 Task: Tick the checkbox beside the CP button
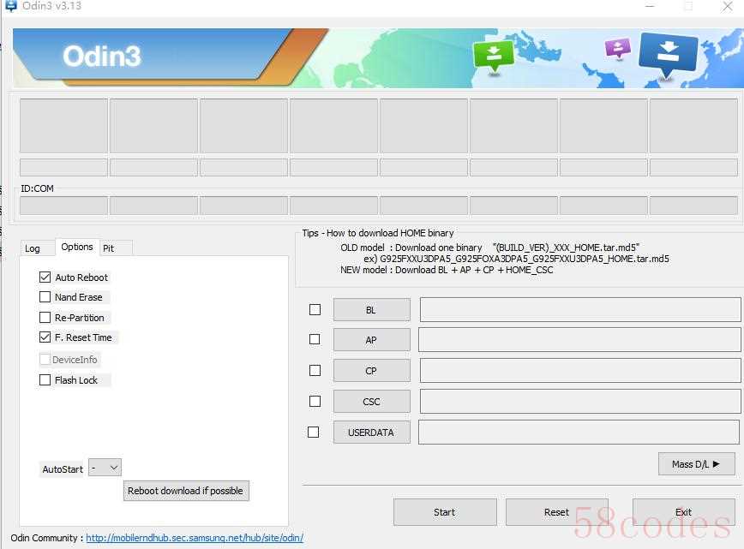[x=315, y=370]
